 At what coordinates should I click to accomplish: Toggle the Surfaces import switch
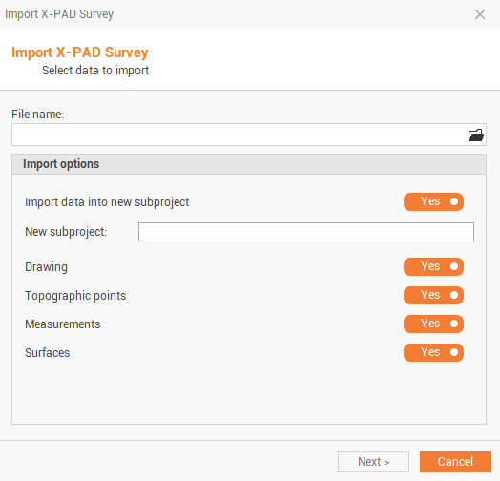click(x=433, y=352)
